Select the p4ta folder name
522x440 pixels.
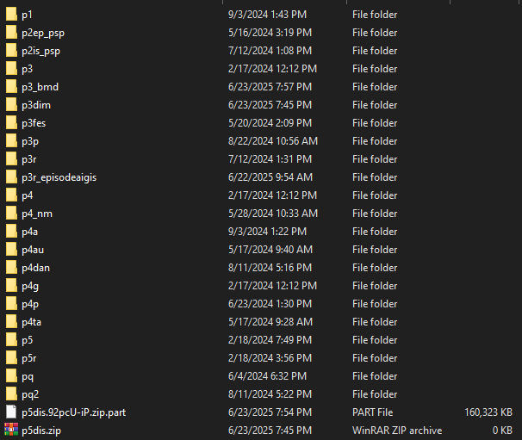click(31, 322)
